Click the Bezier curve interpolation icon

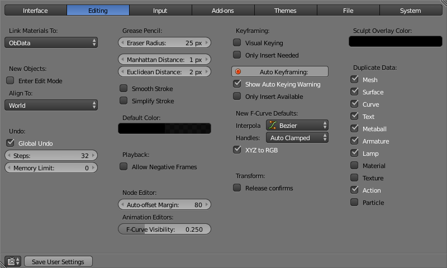(273, 126)
